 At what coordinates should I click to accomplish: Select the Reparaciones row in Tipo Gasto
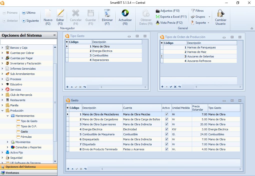pos(104,60)
